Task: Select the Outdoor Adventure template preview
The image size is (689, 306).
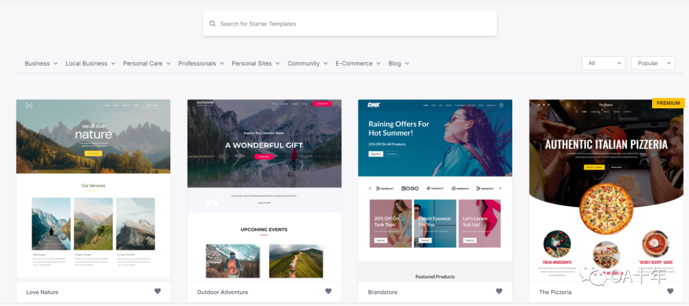Action: pos(264,188)
